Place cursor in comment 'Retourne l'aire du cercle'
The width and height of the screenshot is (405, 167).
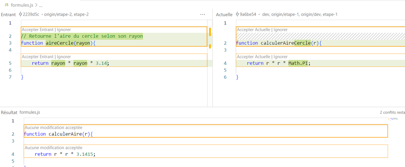coord(82,36)
